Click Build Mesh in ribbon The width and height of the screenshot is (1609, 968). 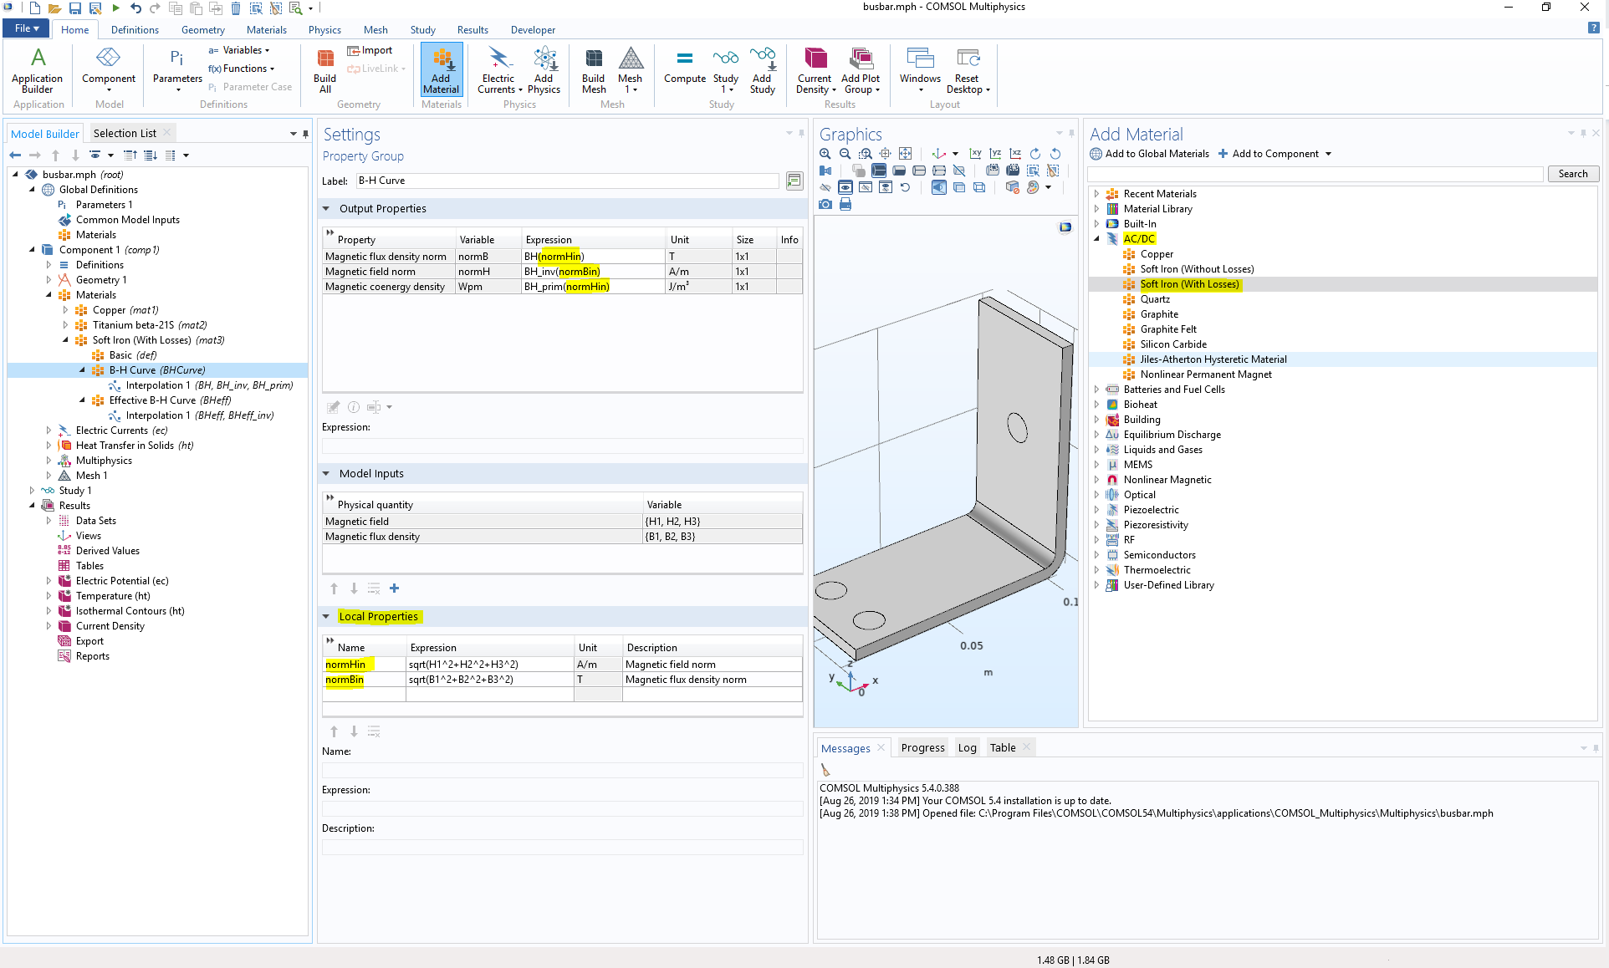click(593, 70)
